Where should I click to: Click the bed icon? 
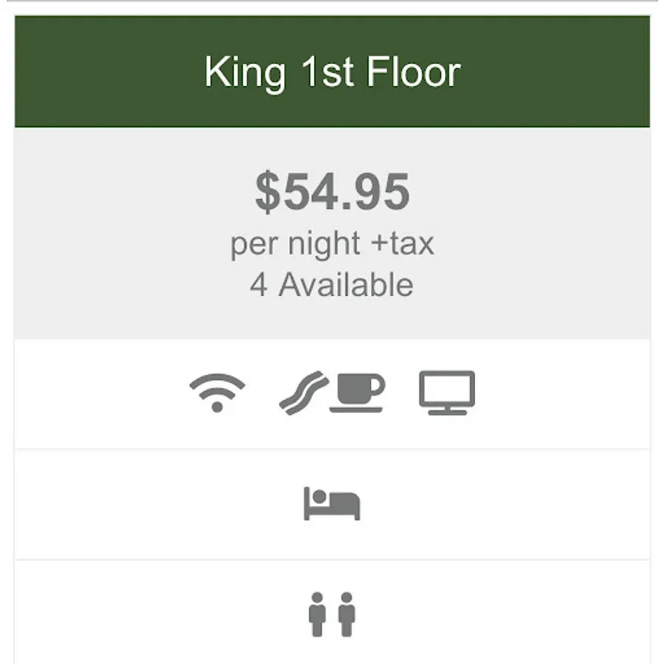[332, 503]
